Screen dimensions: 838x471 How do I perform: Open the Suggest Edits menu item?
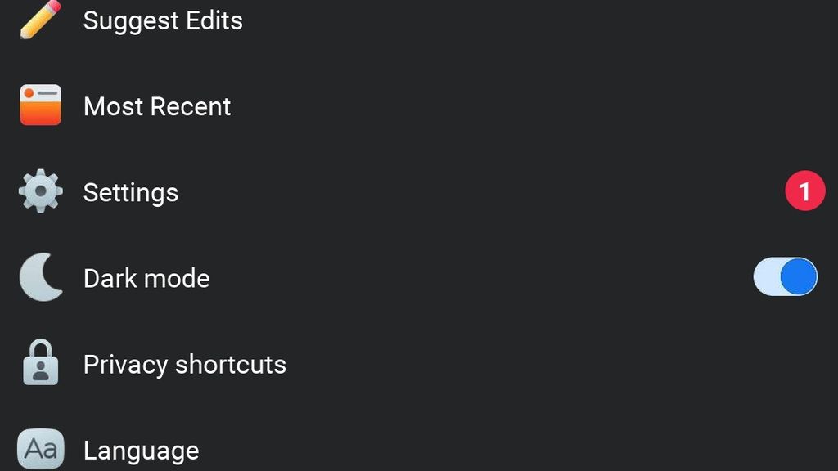163,20
